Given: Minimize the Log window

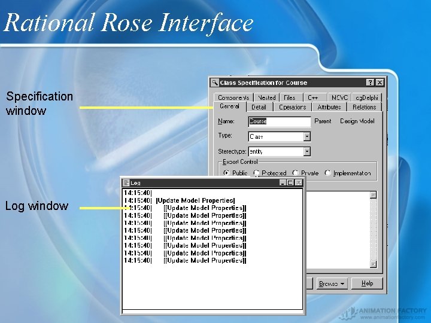Looking at the screenshot, I should [x=283, y=182].
